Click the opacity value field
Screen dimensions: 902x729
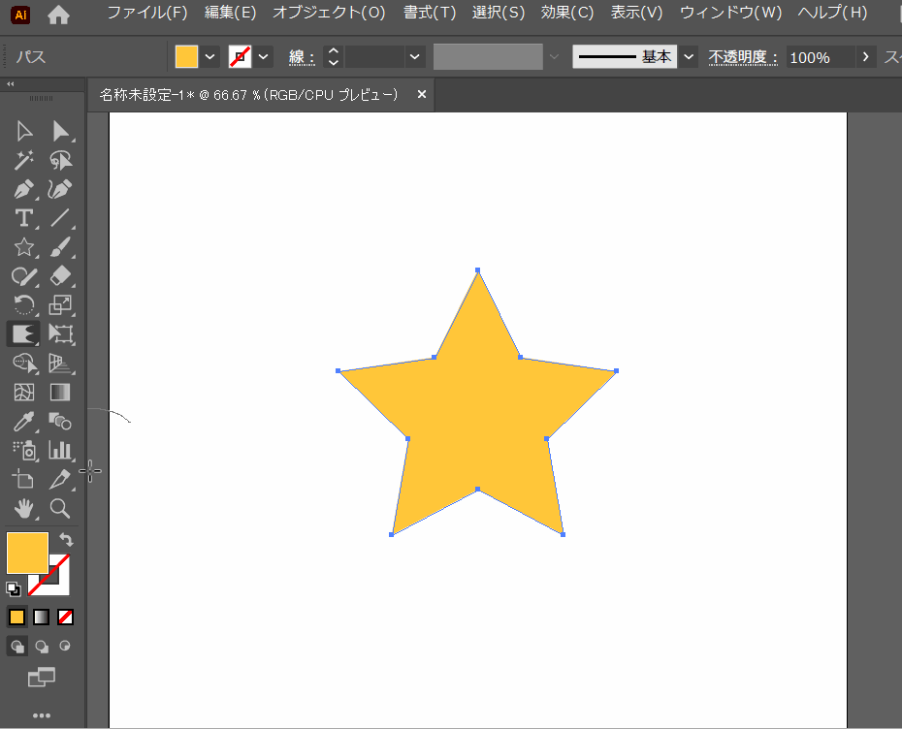821,57
